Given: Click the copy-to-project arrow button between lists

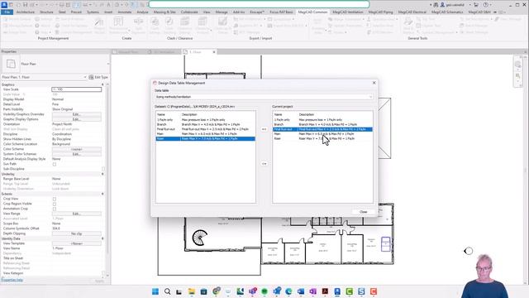Looking at the screenshot, I should click(x=264, y=129).
